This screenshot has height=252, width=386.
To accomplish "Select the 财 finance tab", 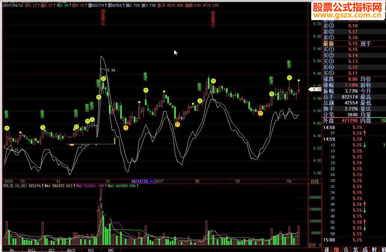I will 374,249.
